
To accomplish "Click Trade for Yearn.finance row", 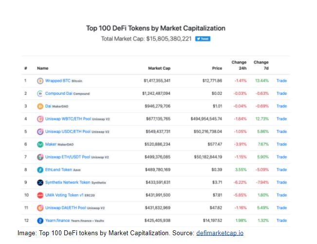I will [x=281, y=220].
